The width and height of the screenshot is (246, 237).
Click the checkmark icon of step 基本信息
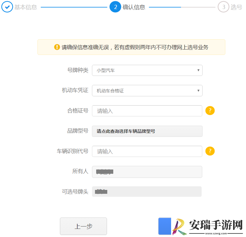coord(7,7)
